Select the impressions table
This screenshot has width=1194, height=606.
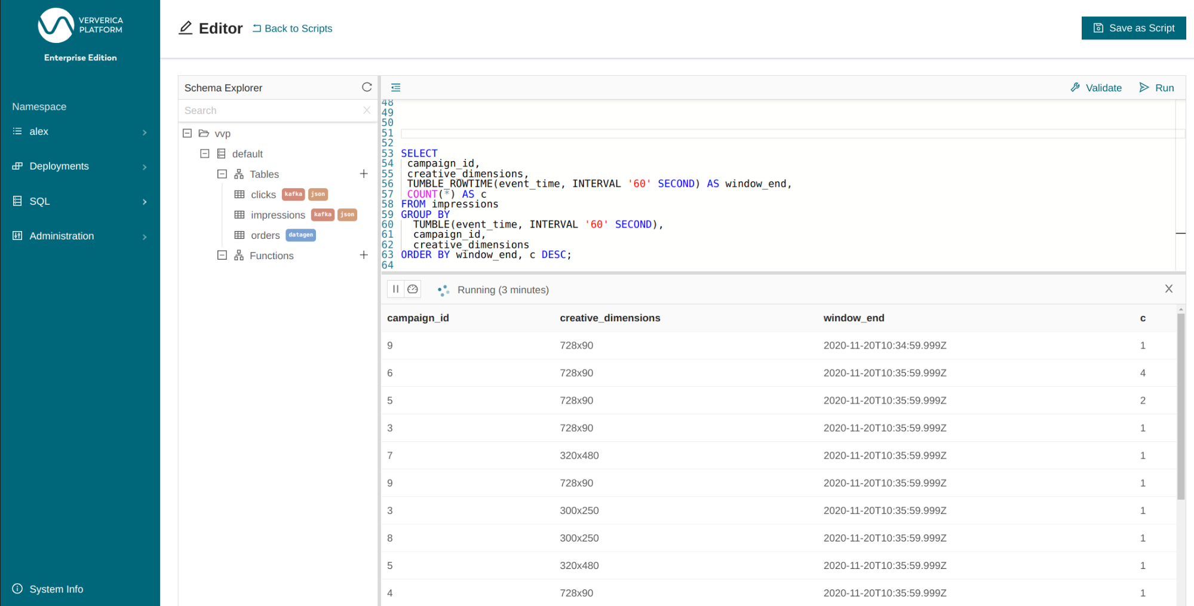pyautogui.click(x=278, y=215)
